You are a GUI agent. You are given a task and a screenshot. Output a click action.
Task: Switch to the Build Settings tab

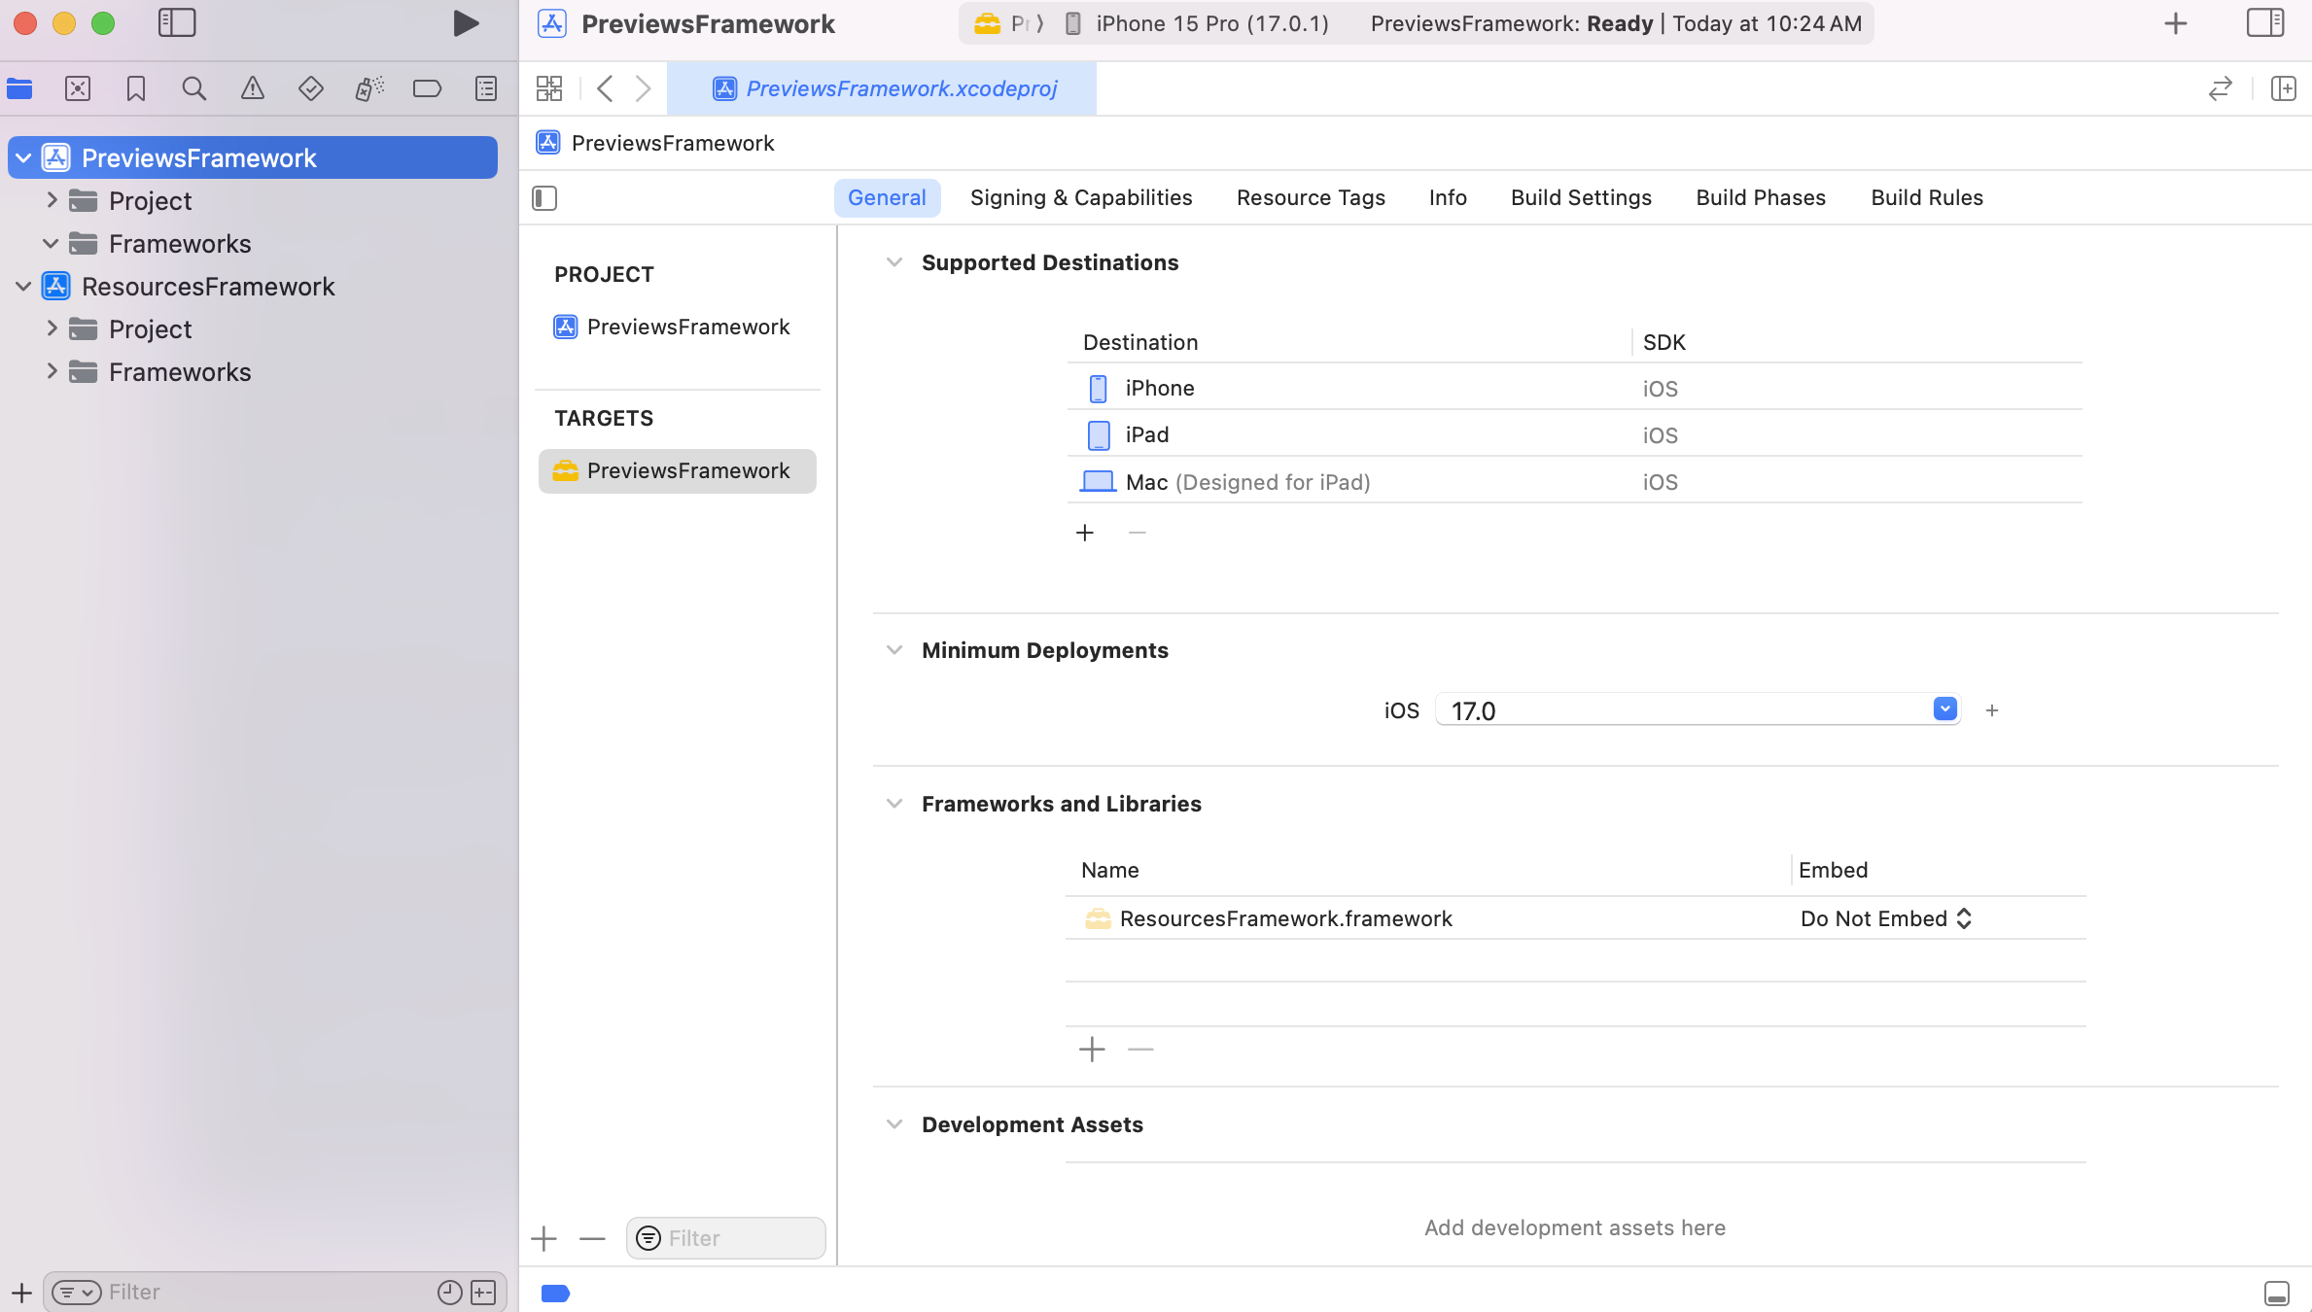coord(1581,197)
